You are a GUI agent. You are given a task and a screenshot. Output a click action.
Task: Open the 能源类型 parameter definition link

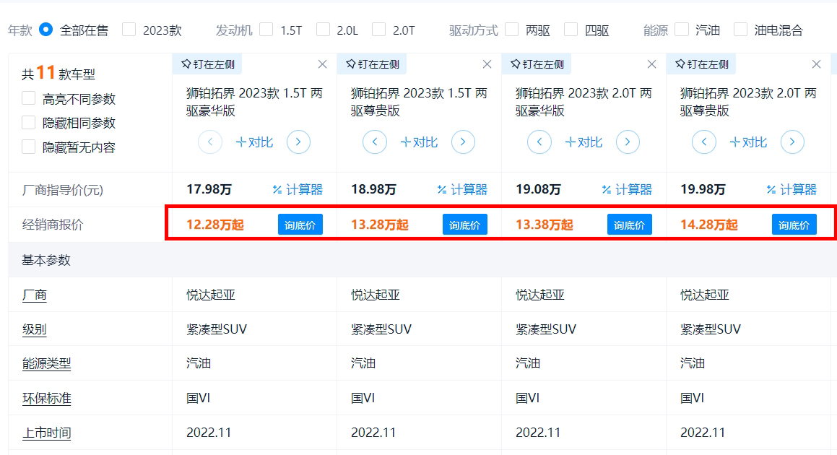(x=46, y=364)
